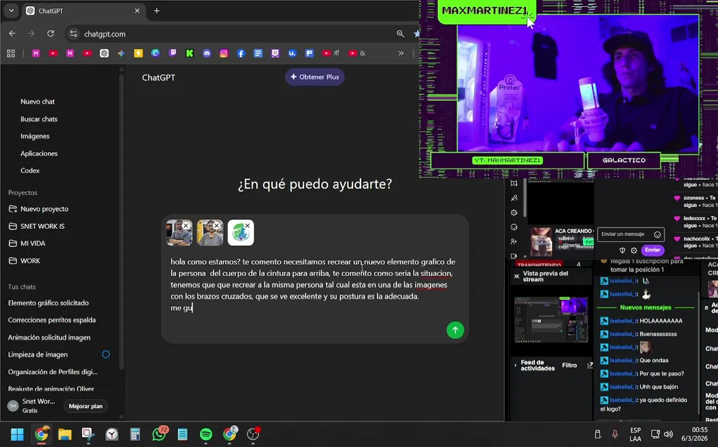Collapse the Proyectos section header
718x447 pixels.
tap(22, 193)
